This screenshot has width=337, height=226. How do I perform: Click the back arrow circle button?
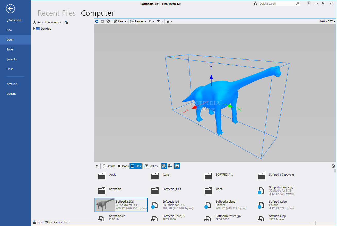[11, 9]
